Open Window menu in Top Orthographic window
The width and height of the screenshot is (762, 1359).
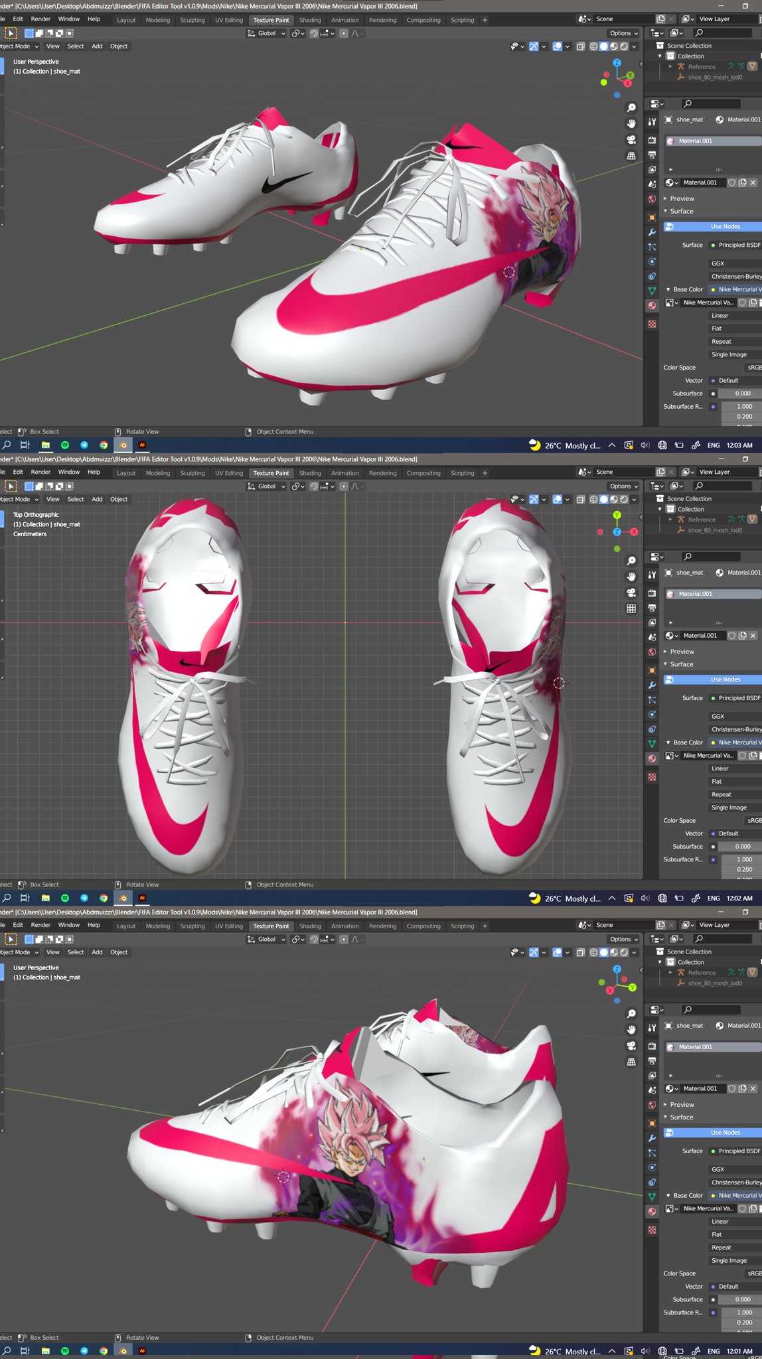coord(68,472)
